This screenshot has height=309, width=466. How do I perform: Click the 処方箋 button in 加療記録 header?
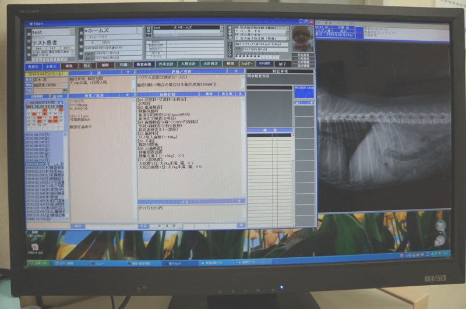click(227, 94)
